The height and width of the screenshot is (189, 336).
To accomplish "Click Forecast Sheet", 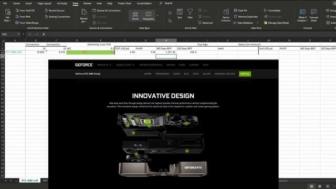I will point(314,15).
